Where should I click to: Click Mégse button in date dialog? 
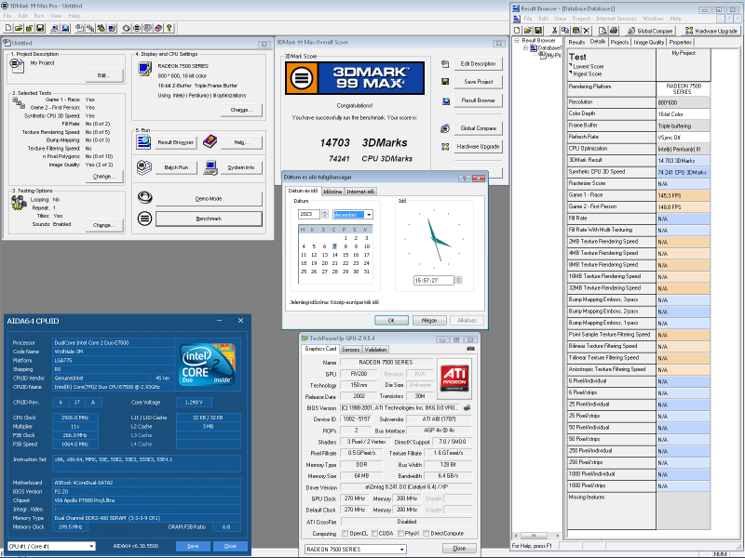(429, 320)
